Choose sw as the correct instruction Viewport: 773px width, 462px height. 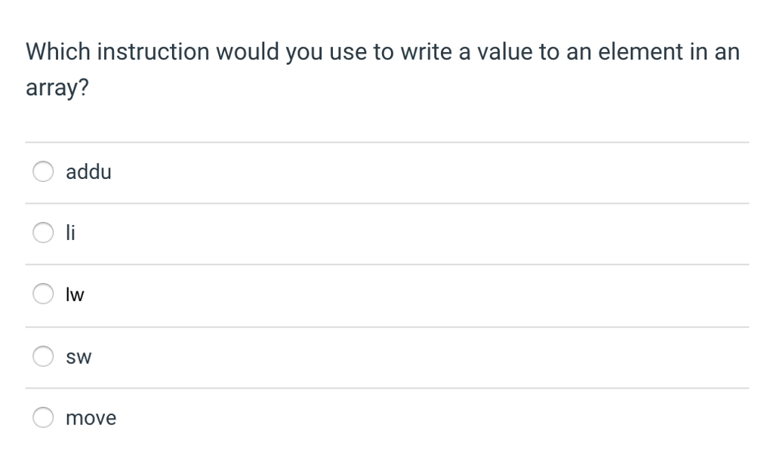click(x=43, y=356)
